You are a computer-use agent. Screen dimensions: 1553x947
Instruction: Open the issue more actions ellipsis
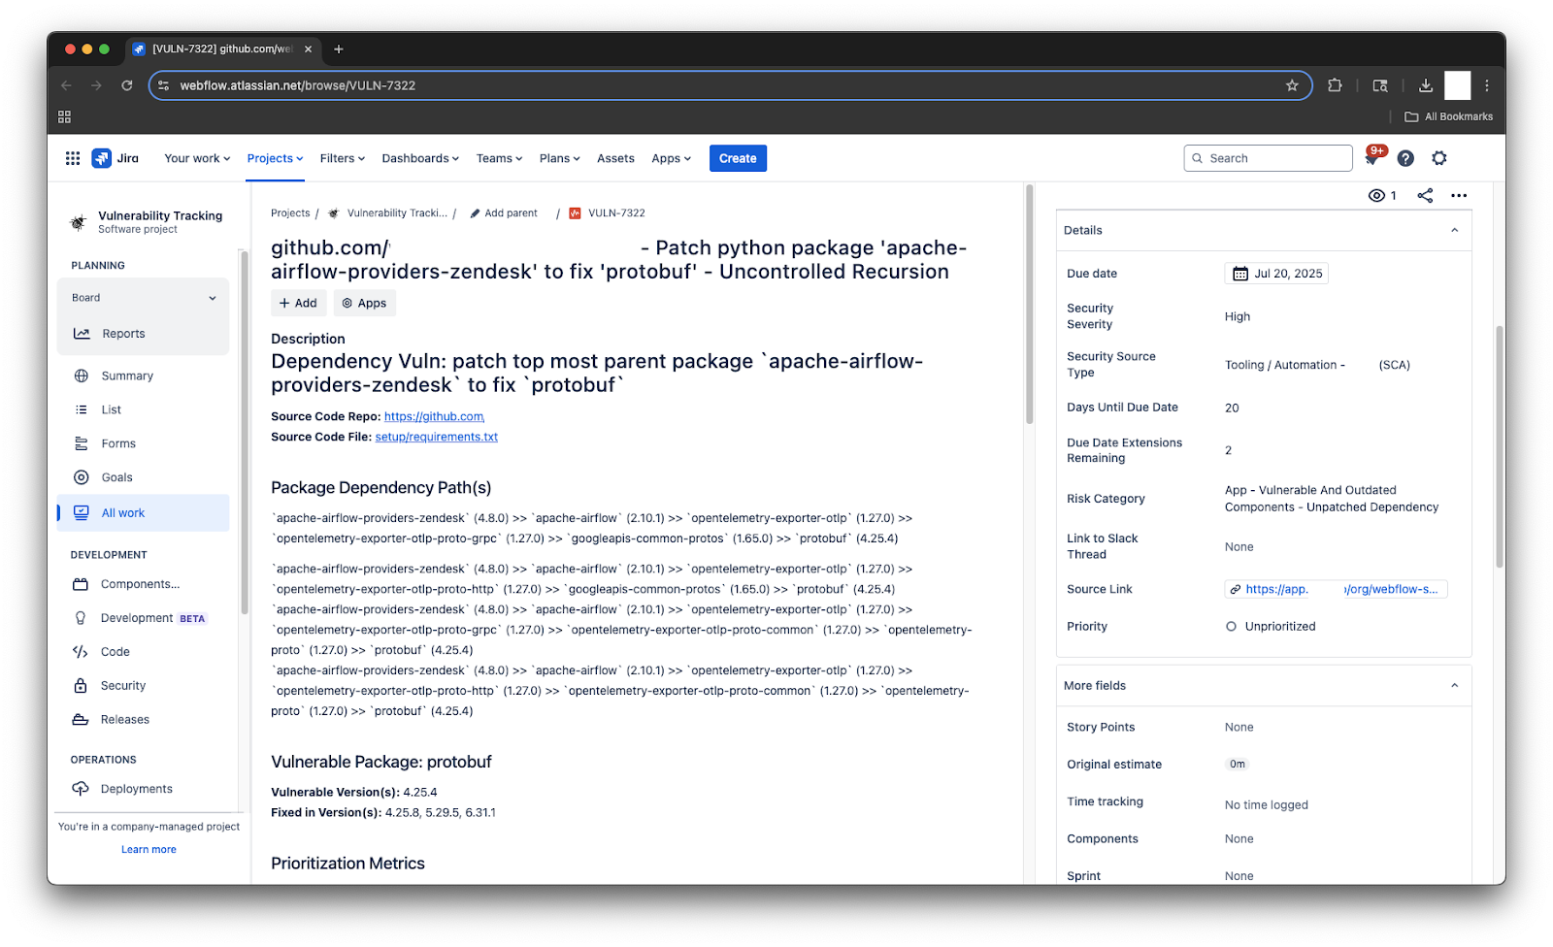(x=1459, y=195)
